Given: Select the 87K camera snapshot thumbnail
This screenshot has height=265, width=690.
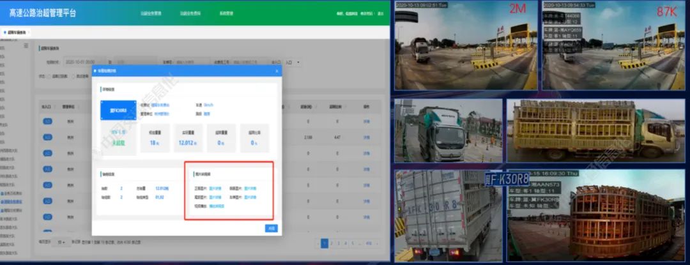Looking at the screenshot, I should [x=615, y=47].
